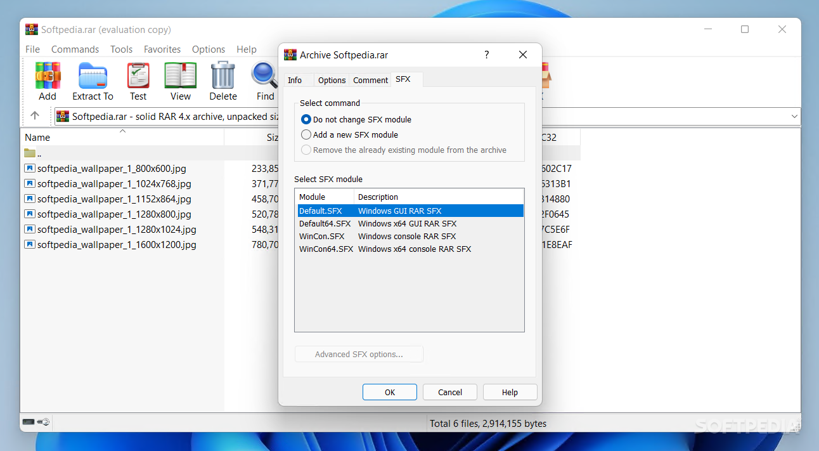Click "Windows x64 GUI RAR SFX" description
Image resolution: width=819 pixels, height=451 pixels.
[x=407, y=223]
